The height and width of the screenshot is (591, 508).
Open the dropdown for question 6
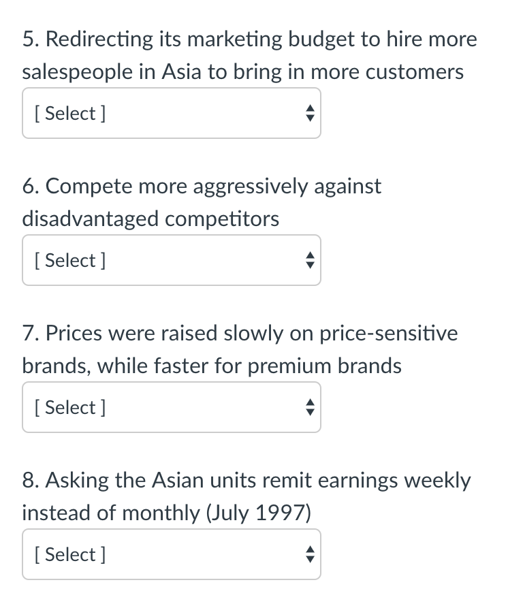[x=171, y=261]
